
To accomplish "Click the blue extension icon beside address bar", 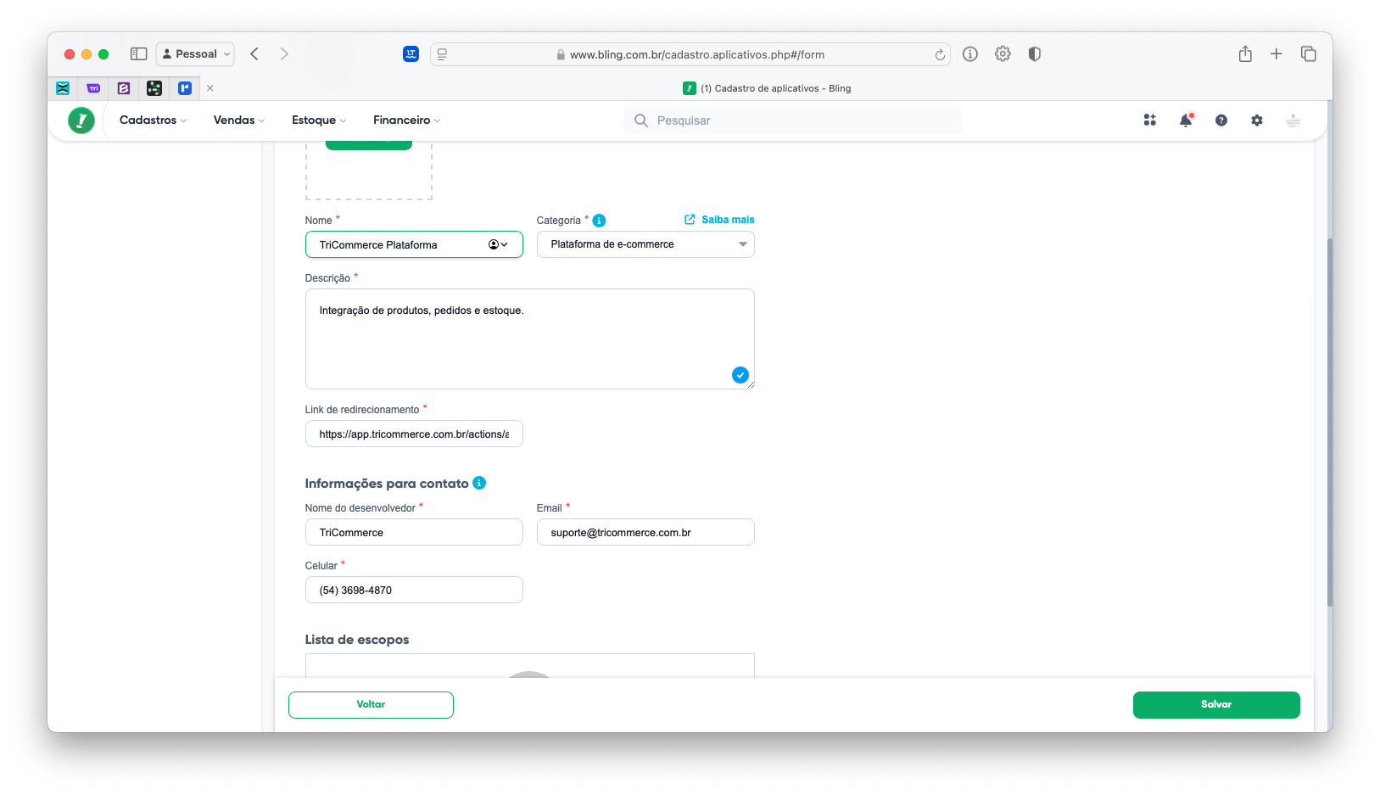I will point(411,53).
